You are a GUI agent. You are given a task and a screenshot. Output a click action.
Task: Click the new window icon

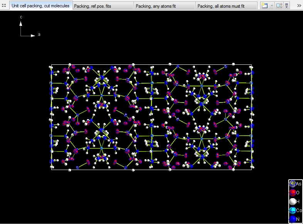[x=264, y=6]
